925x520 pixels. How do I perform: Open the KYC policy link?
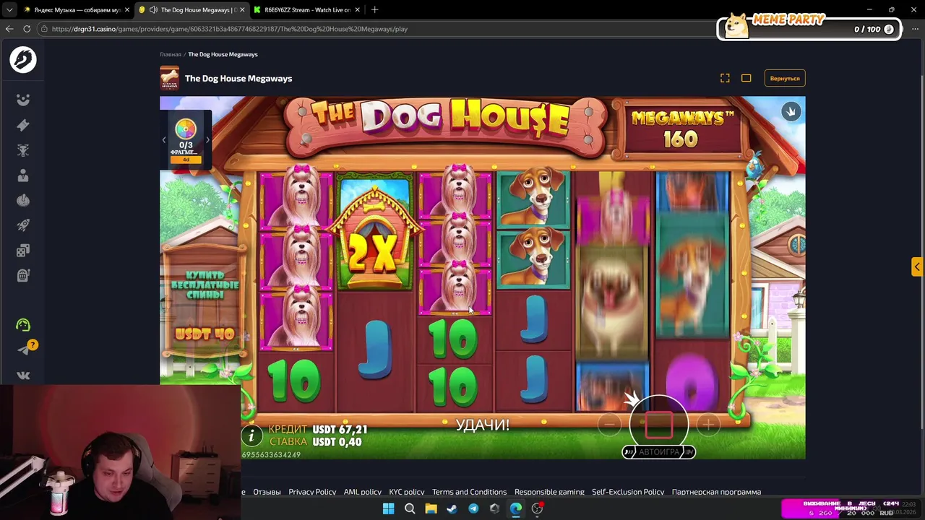pos(407,492)
